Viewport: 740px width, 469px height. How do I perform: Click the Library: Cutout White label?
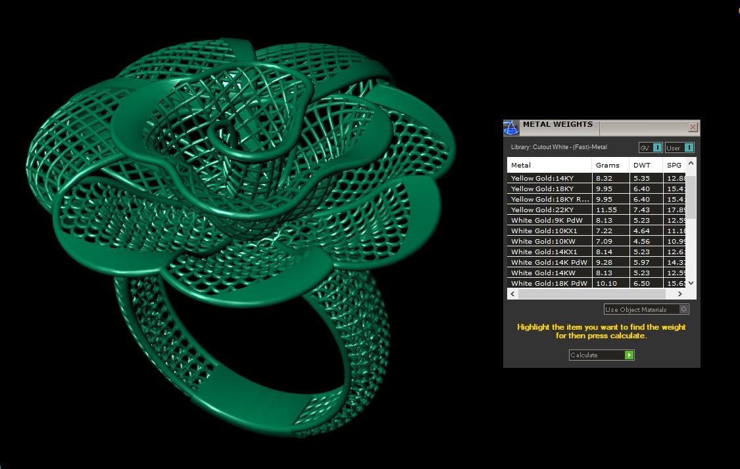coord(558,147)
